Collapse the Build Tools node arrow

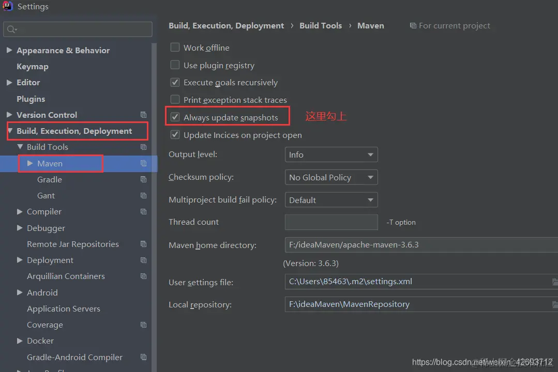pos(20,147)
